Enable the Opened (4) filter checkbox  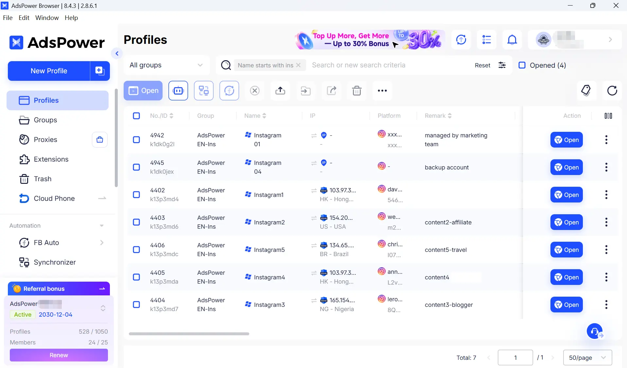522,65
